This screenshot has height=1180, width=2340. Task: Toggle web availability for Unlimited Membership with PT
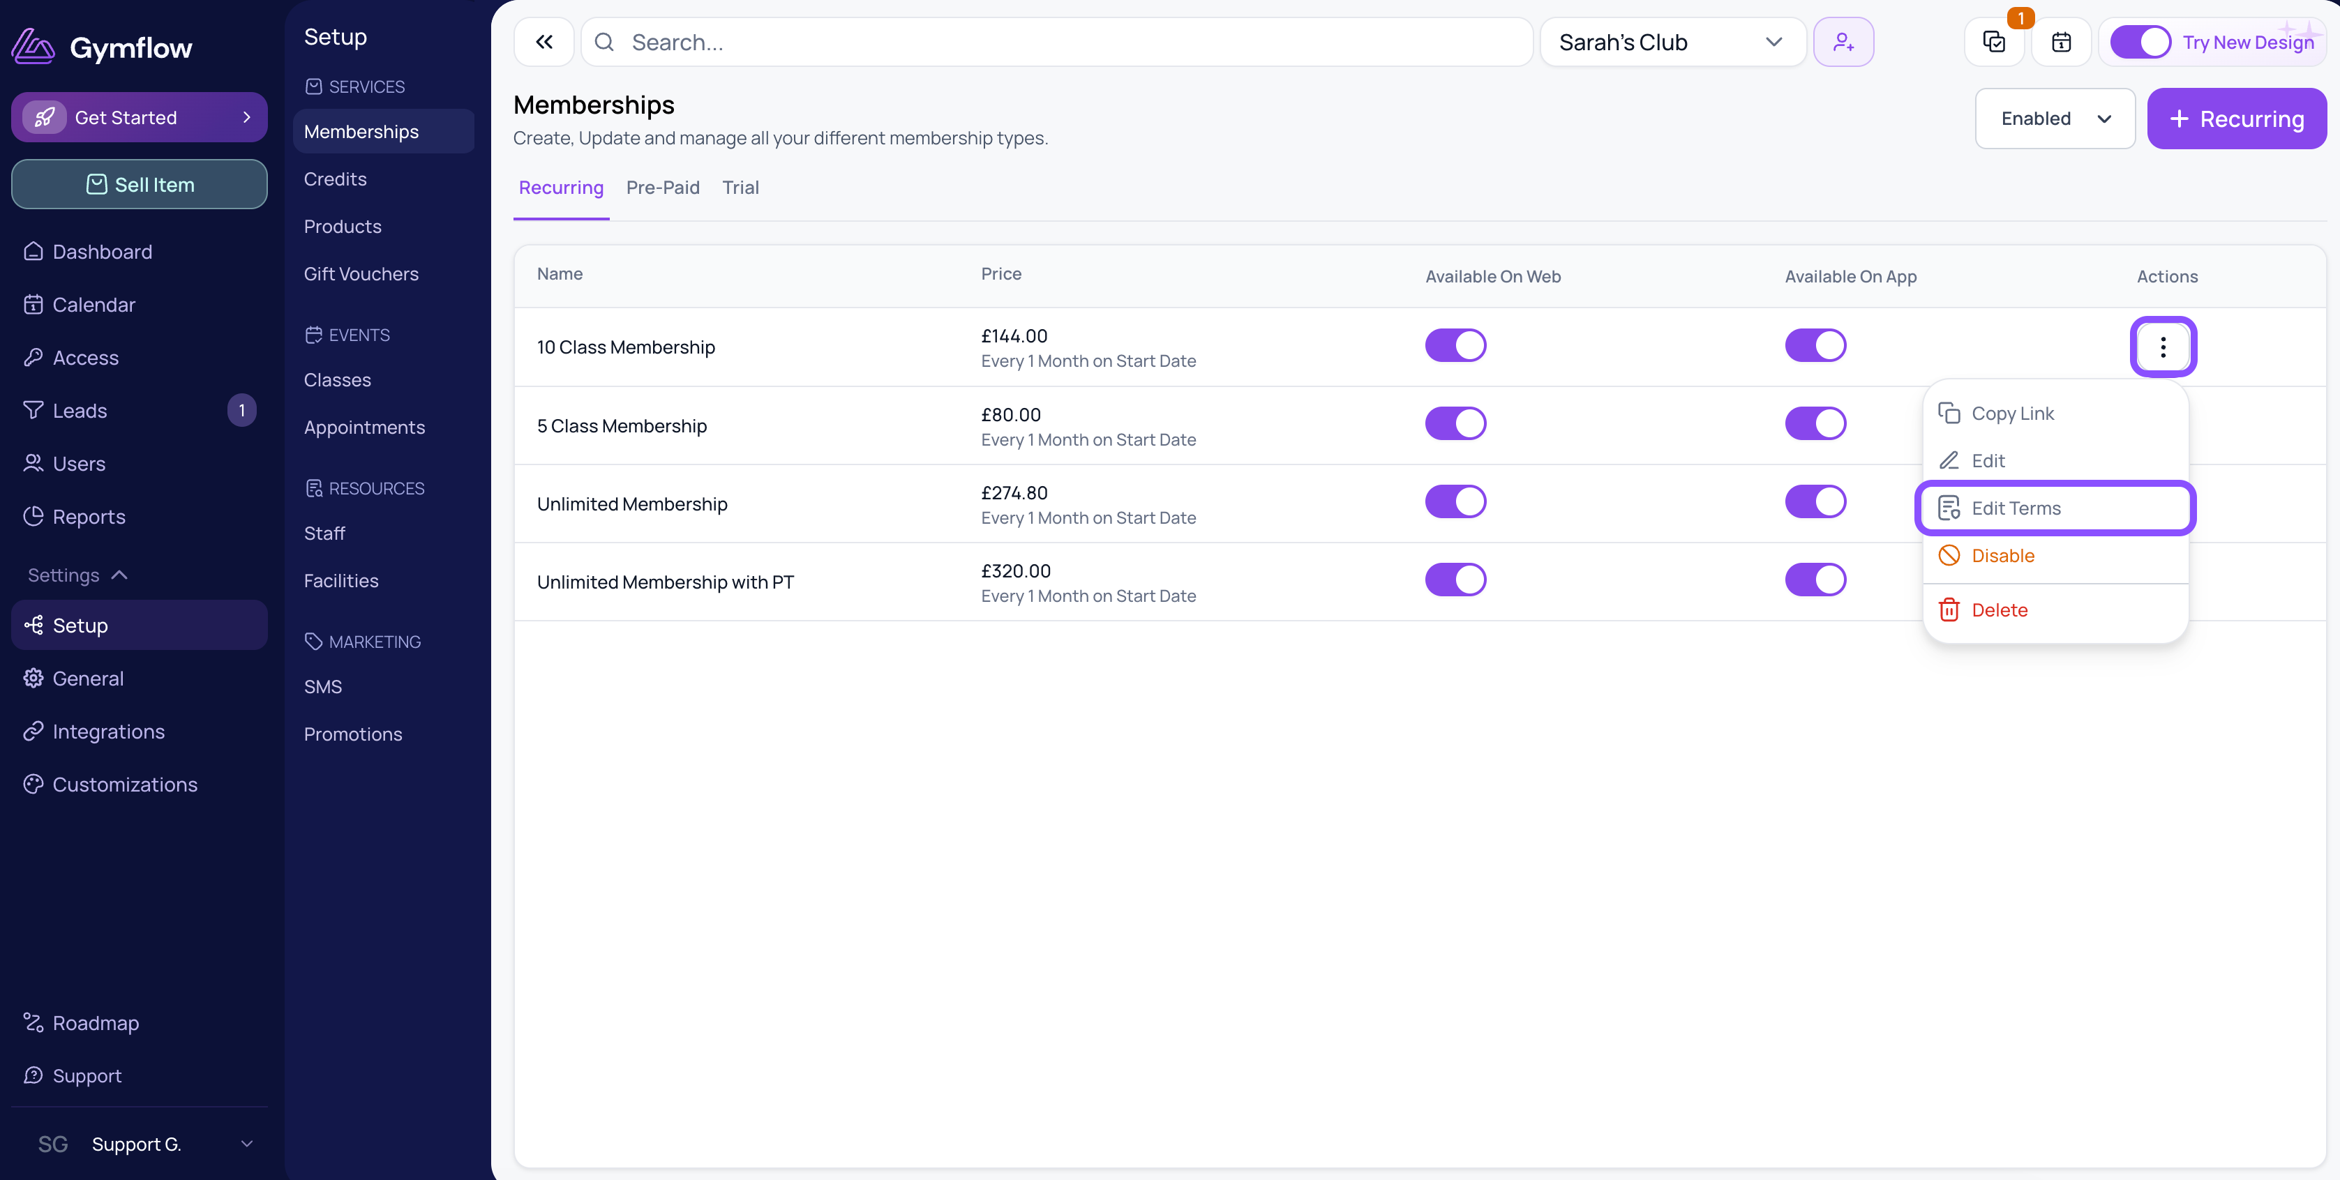1455,580
